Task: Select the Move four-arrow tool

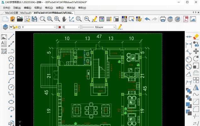Action: point(196,51)
